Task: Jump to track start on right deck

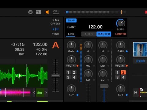Action: [136, 93]
